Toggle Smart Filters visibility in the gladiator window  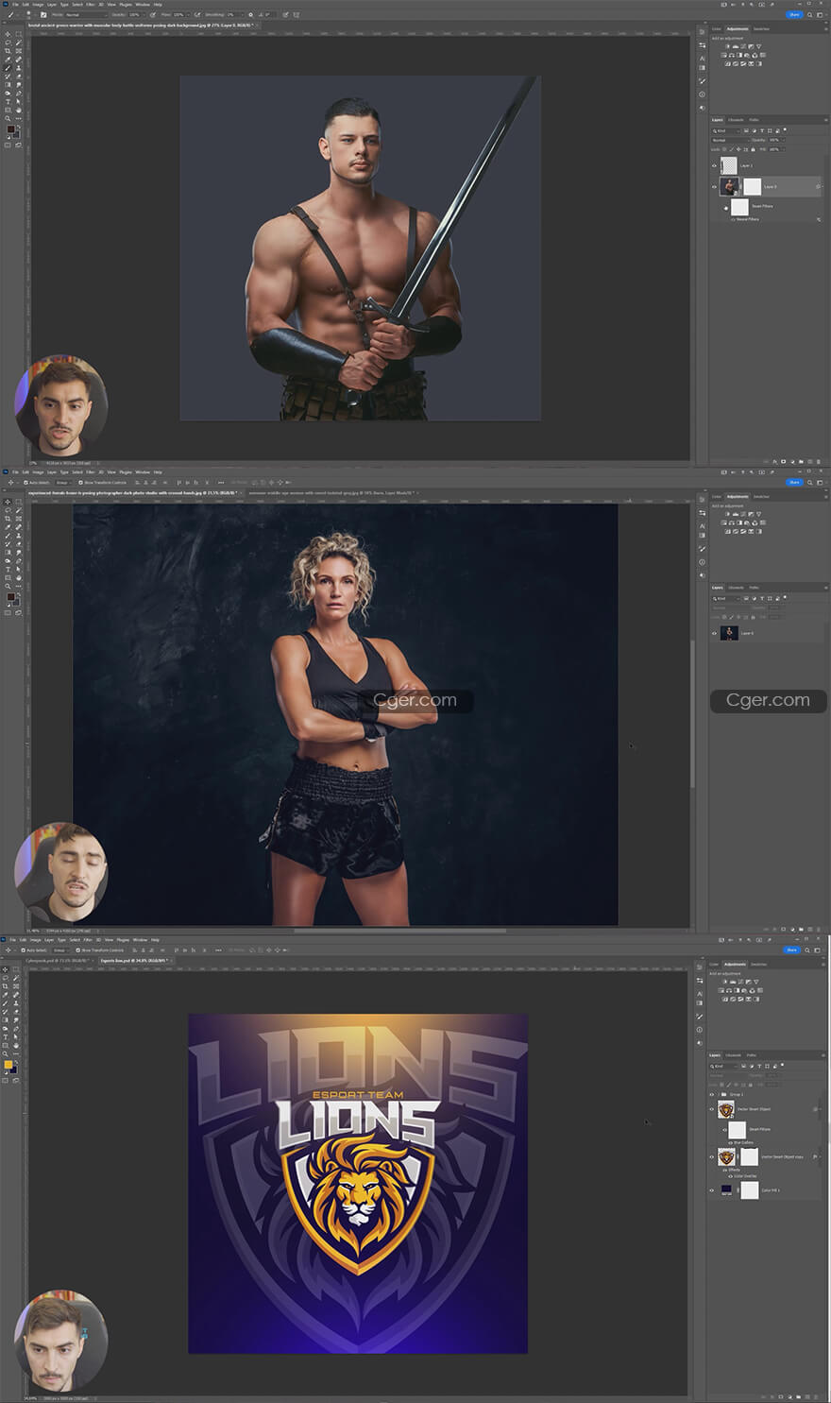tap(726, 207)
